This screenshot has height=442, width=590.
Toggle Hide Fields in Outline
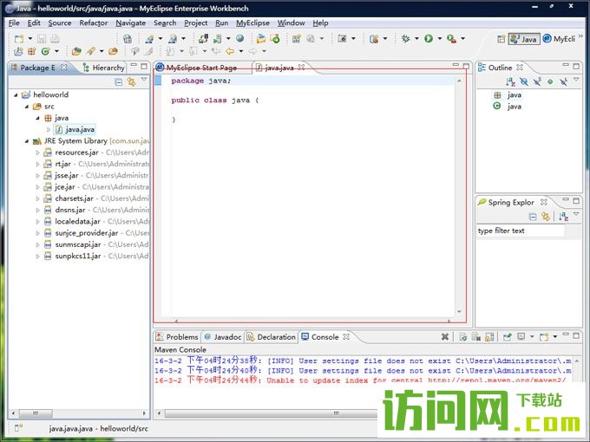click(523, 81)
